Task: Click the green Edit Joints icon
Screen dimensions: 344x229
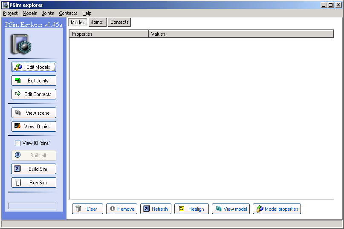Action: tap(18, 81)
